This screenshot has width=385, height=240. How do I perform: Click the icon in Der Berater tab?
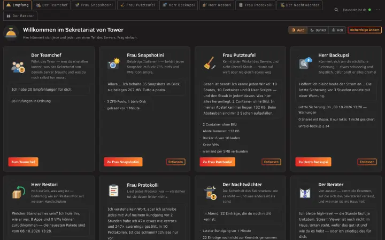pyautogui.click(x=9, y=16)
